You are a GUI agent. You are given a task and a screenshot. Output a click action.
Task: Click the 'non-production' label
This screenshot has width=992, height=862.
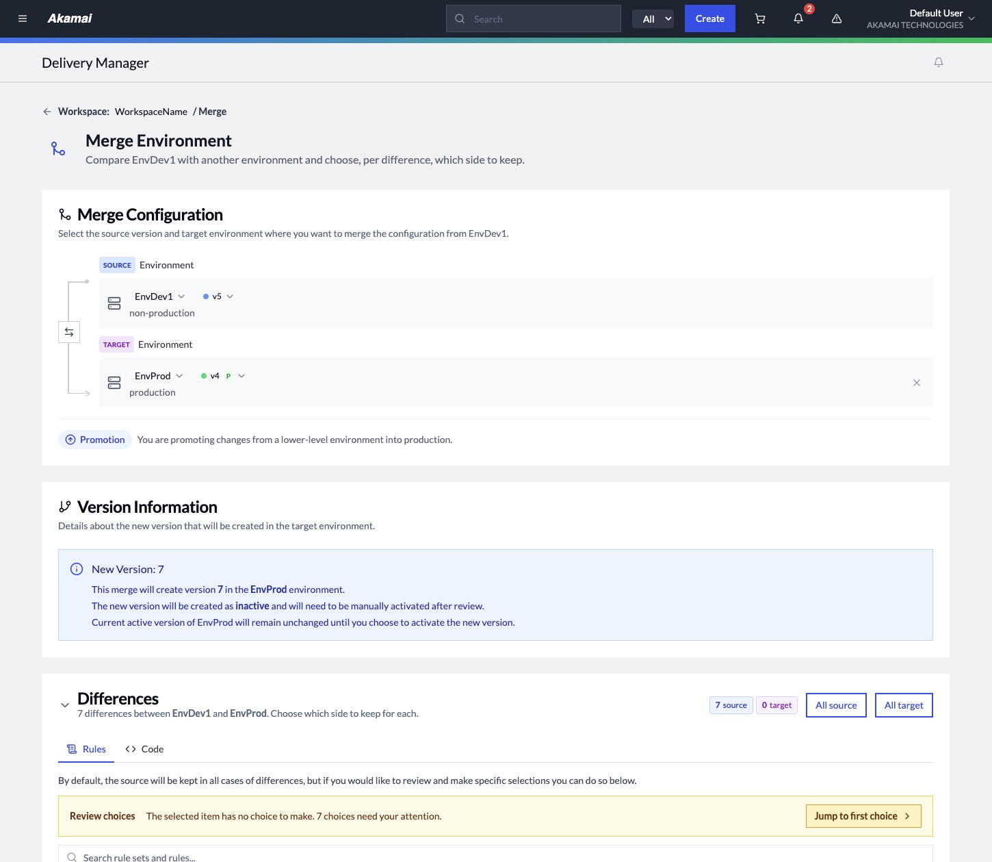[162, 313]
